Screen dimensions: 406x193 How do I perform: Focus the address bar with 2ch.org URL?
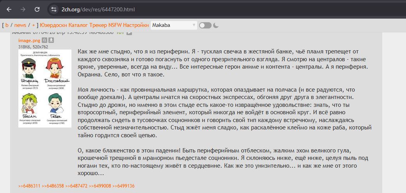coord(98,10)
